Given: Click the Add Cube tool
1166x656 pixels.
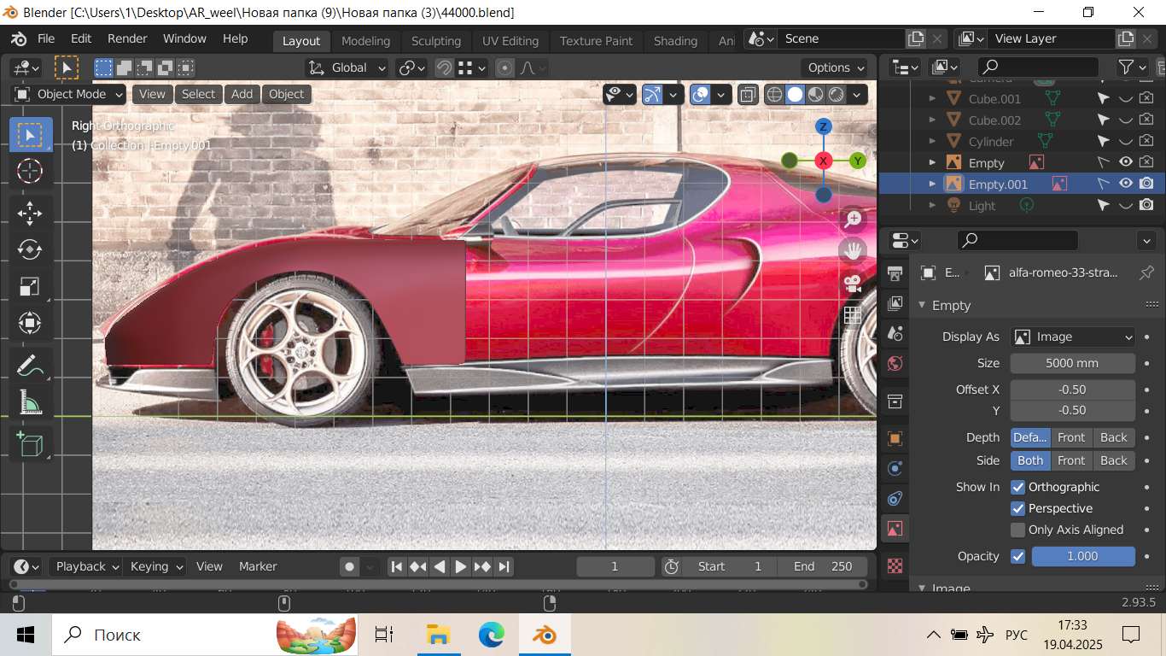Looking at the screenshot, I should (30, 444).
